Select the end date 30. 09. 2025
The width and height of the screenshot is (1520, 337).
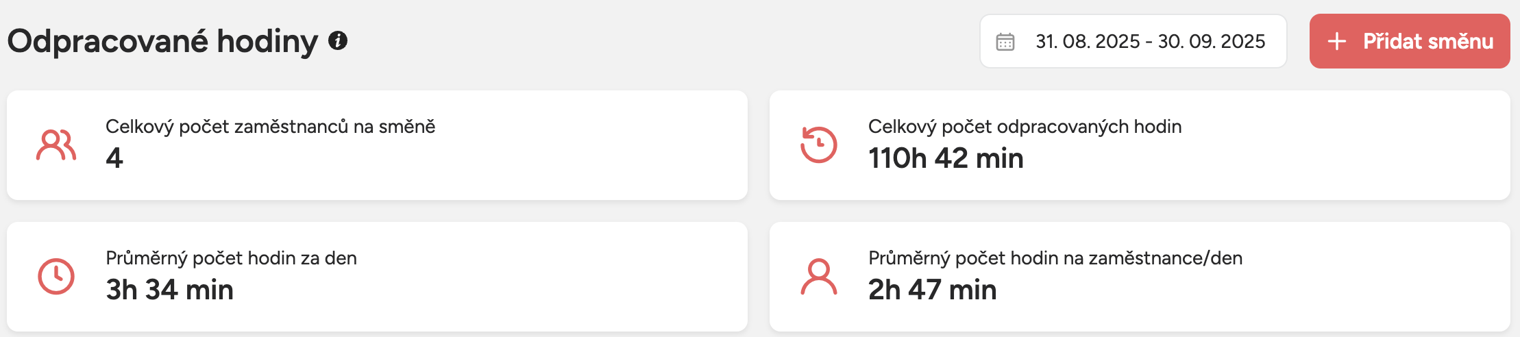point(1212,42)
